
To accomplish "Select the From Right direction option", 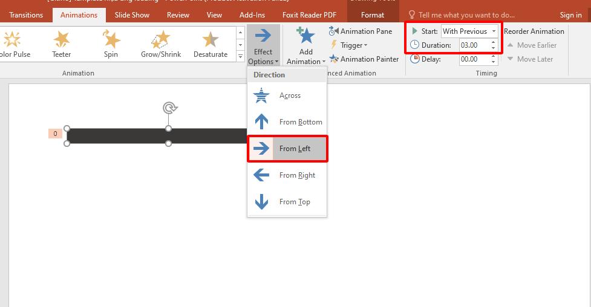I will point(287,175).
